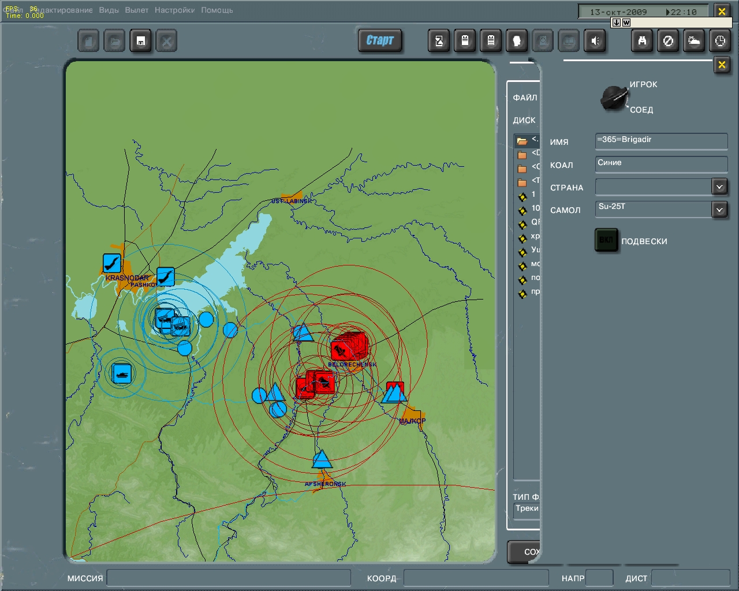
Task: Click the clock time settings icon
Action: (720, 41)
